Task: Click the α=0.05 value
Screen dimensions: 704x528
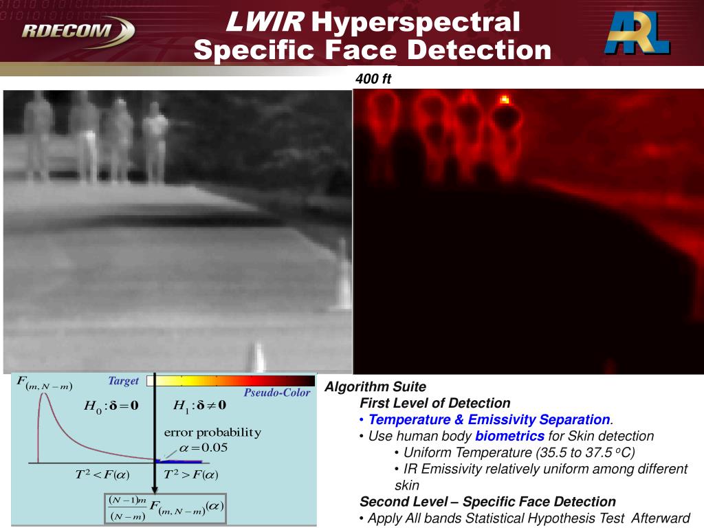Action: tap(203, 448)
